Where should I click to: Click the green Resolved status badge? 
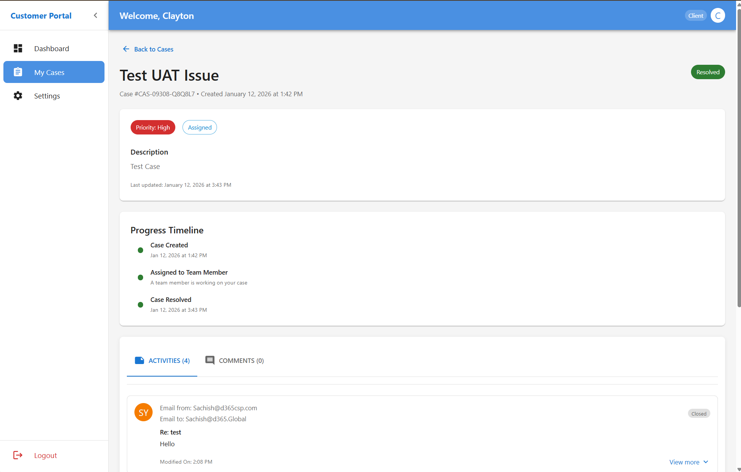708,72
